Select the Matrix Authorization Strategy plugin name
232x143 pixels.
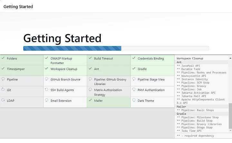(x=108, y=92)
